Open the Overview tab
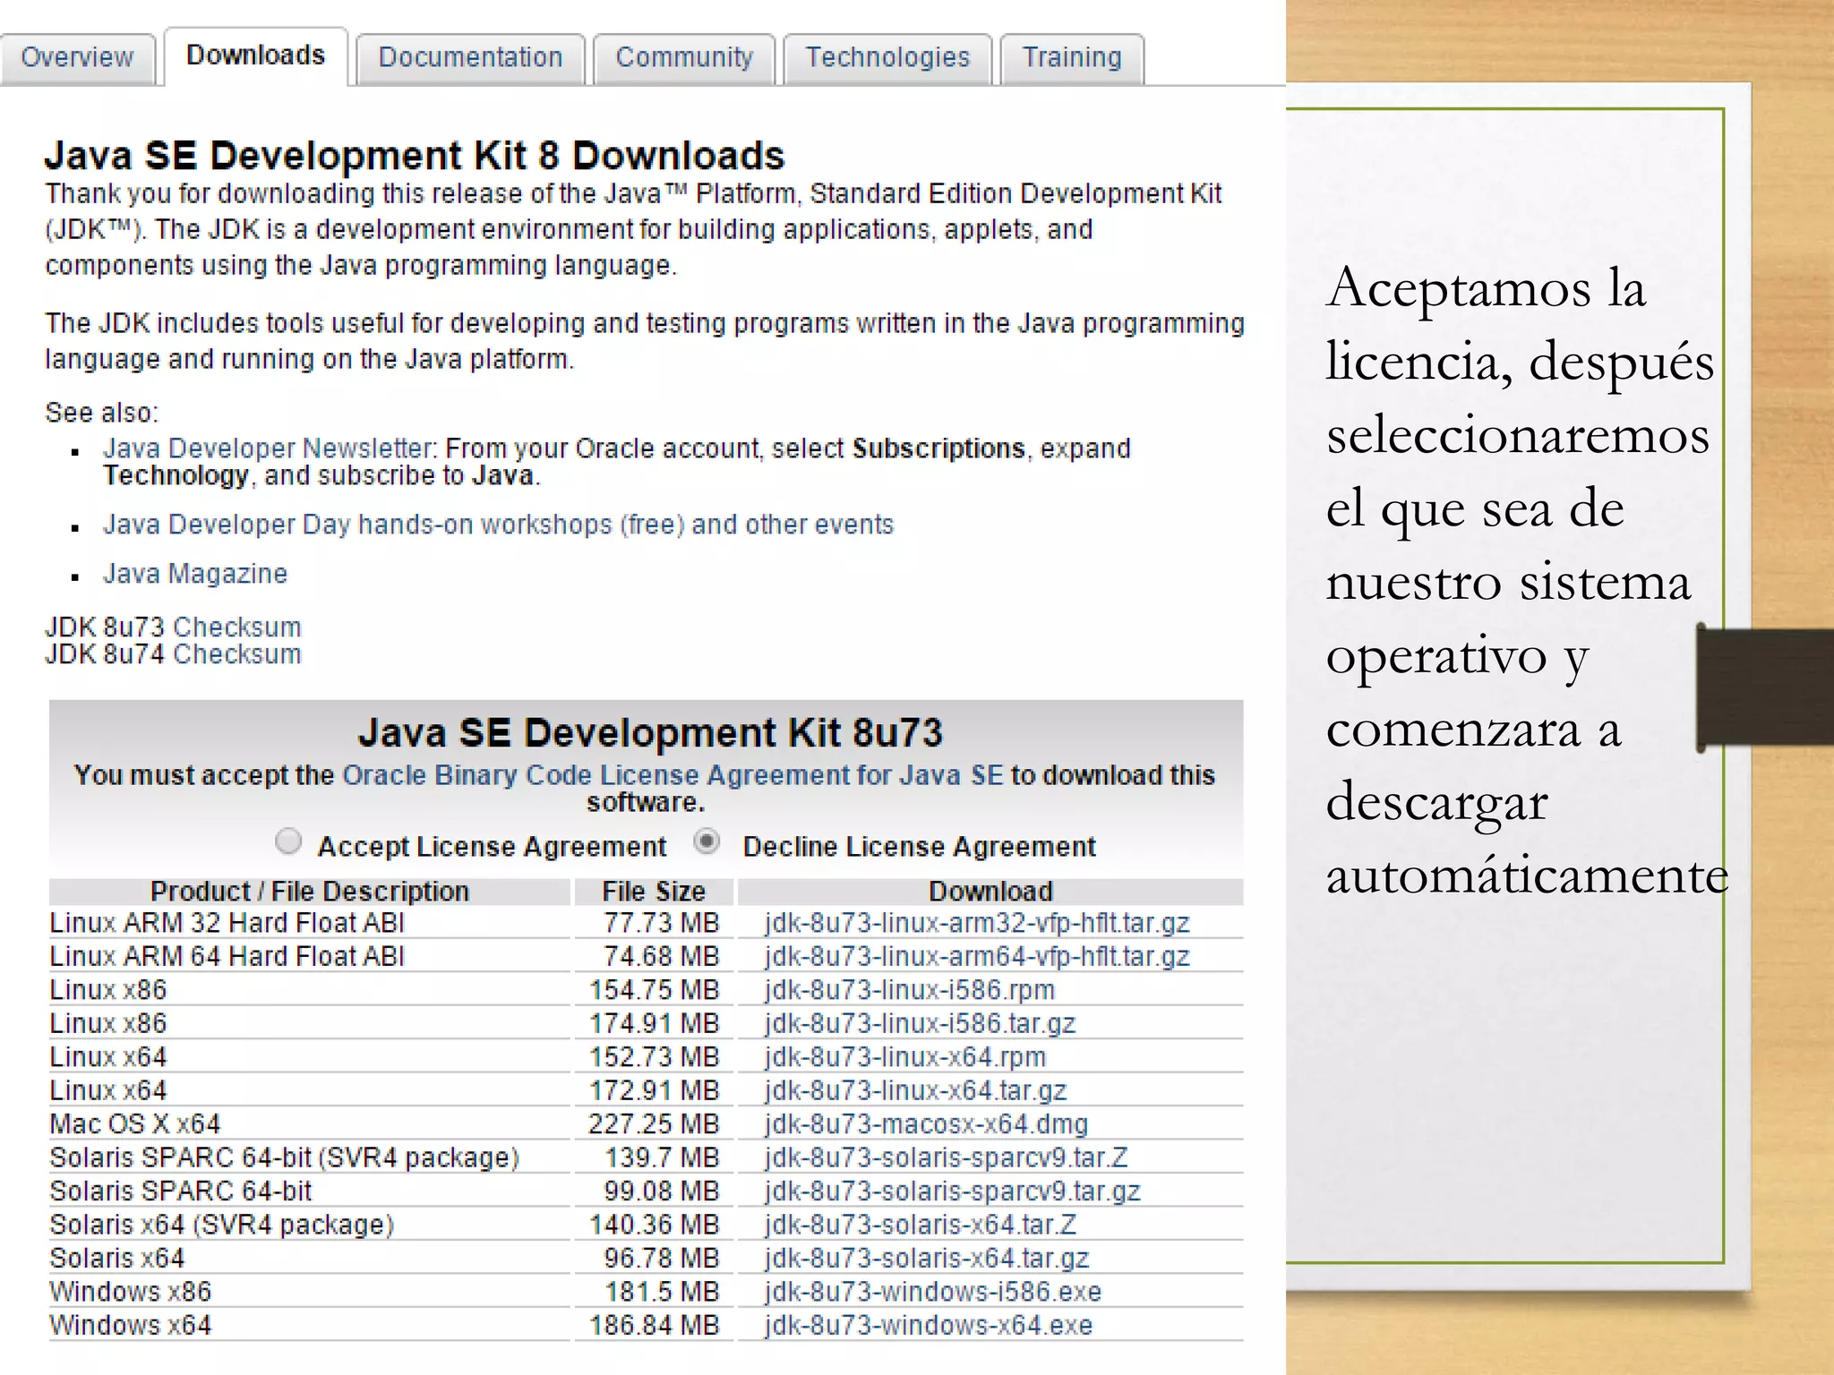This screenshot has width=1834, height=1375. [77, 58]
